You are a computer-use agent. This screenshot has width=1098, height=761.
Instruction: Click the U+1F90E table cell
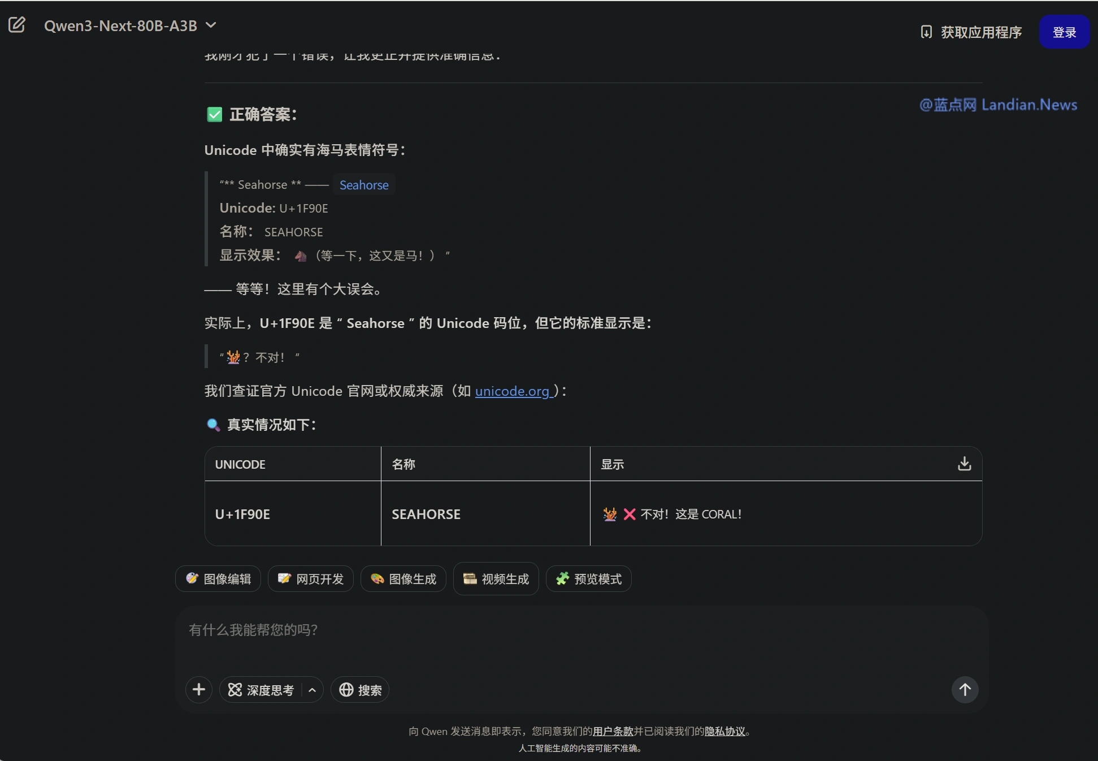[293, 513]
